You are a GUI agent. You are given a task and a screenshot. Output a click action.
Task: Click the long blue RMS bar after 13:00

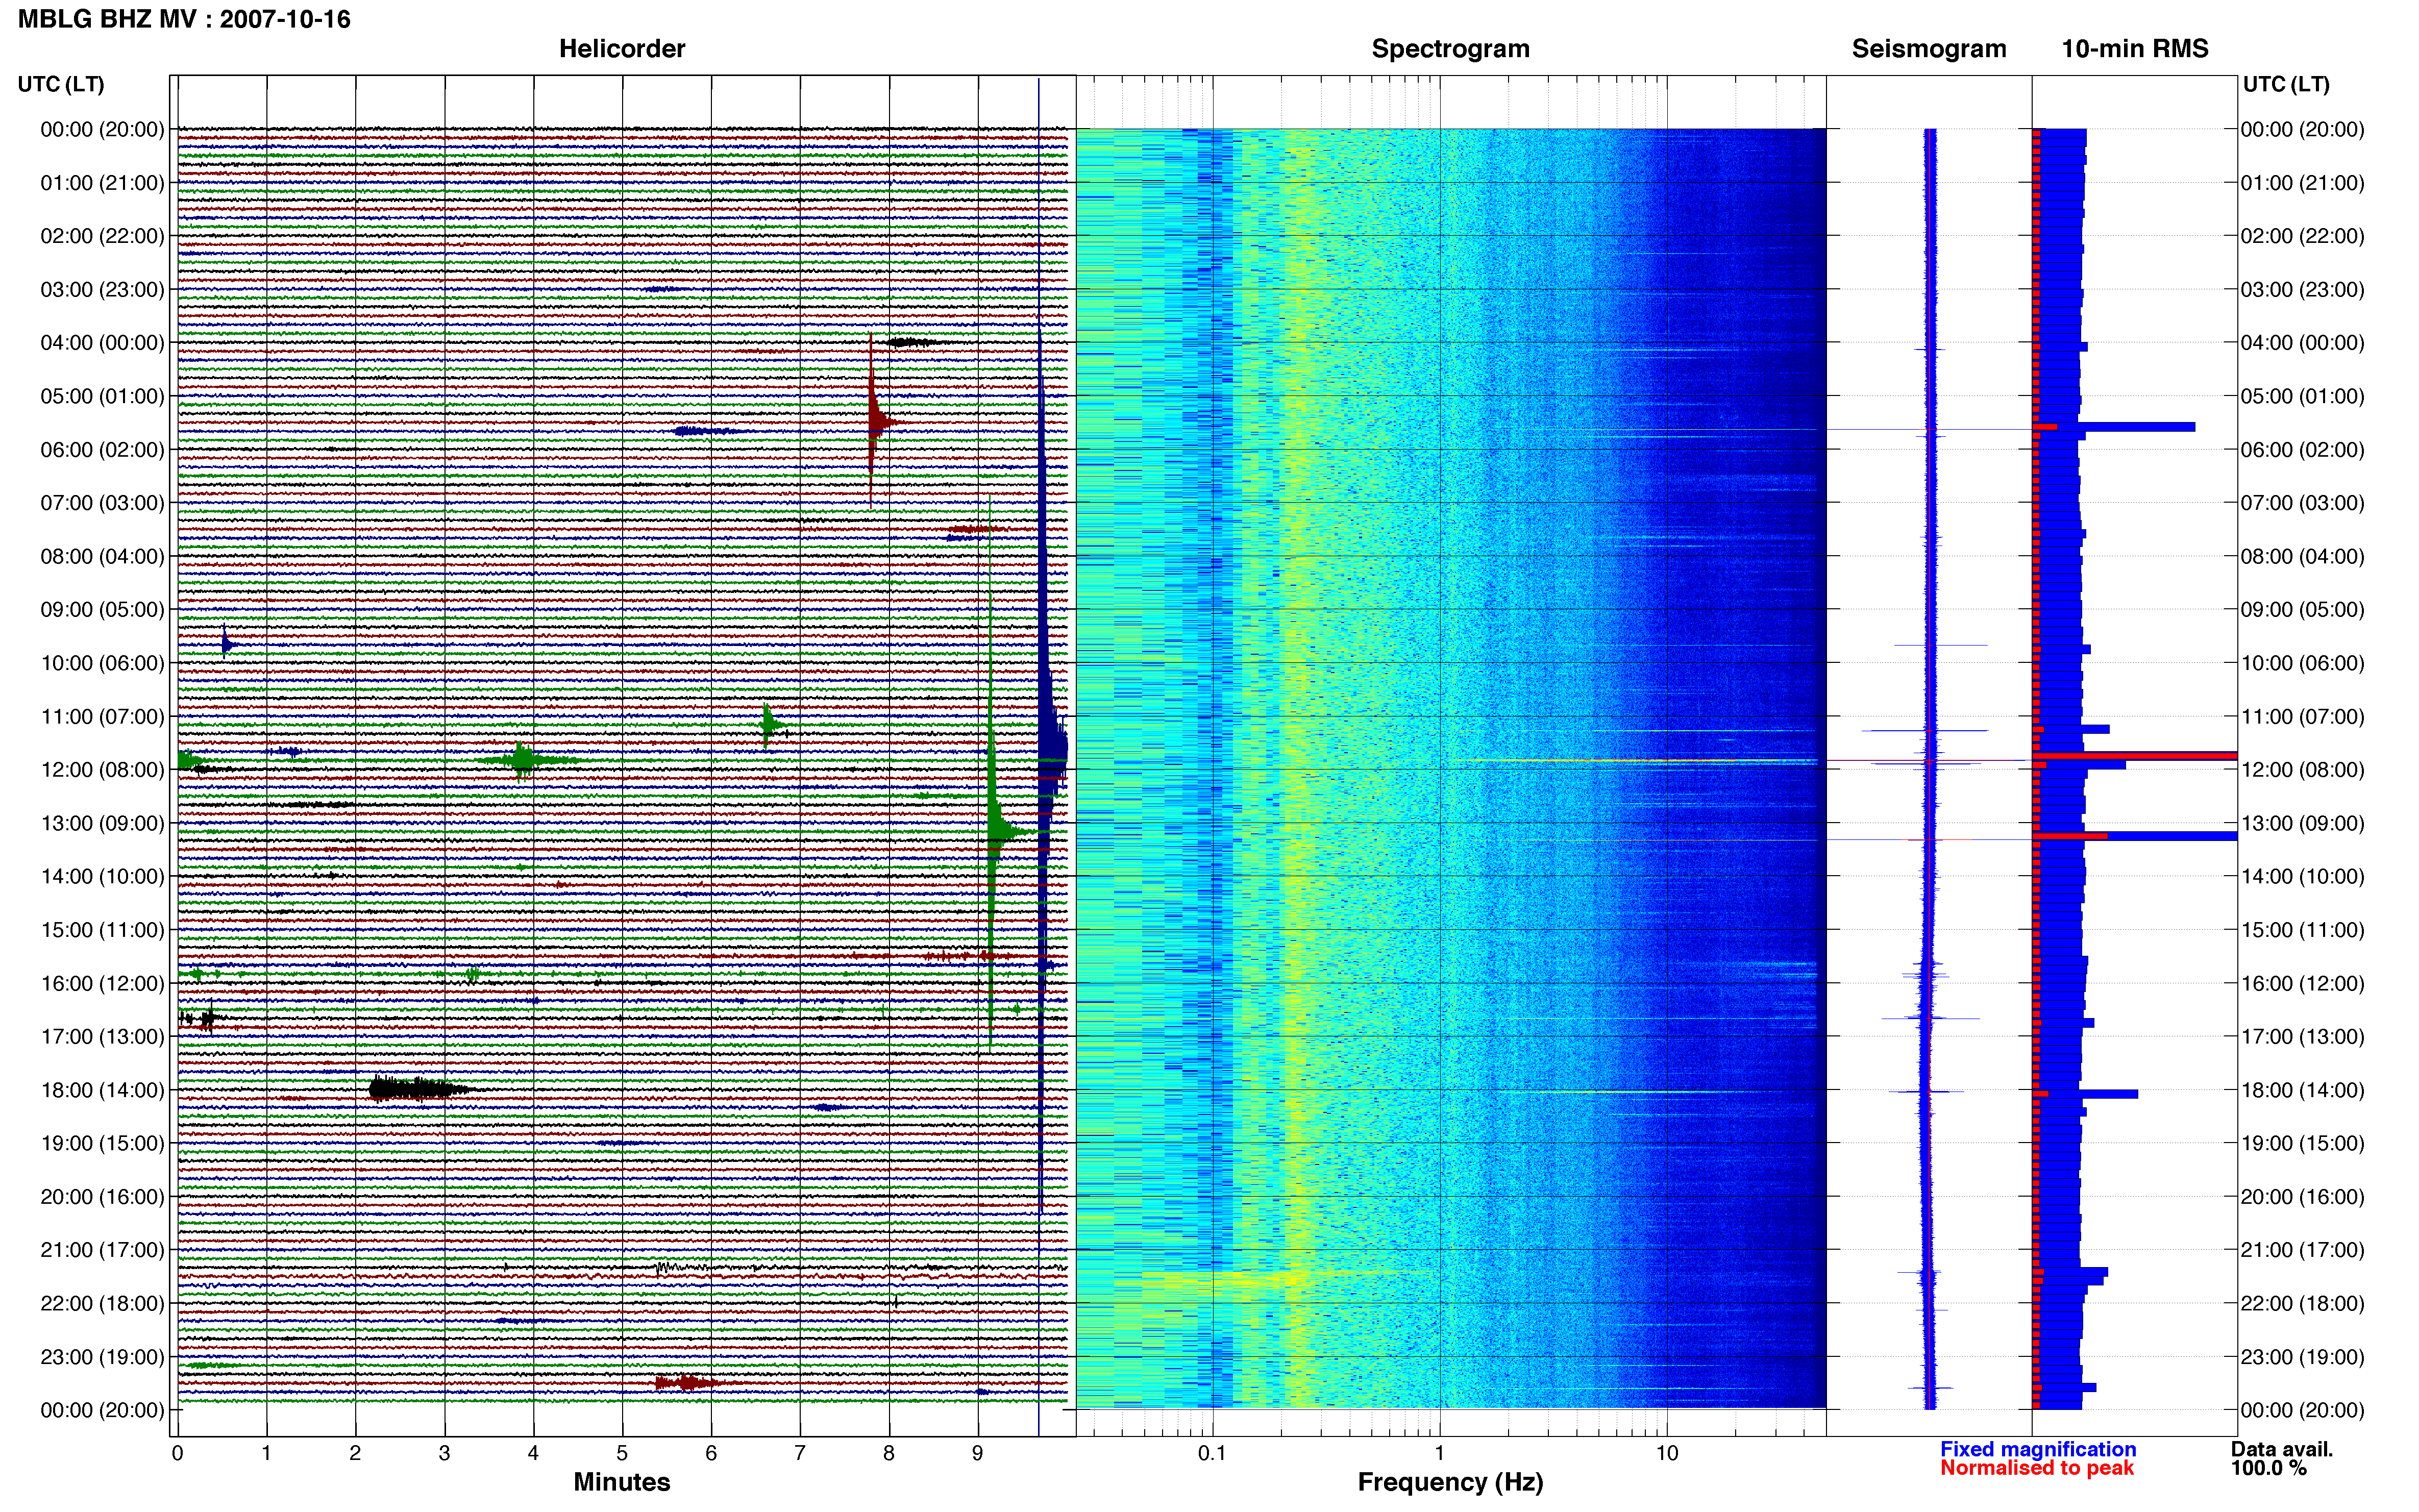coord(2135,836)
